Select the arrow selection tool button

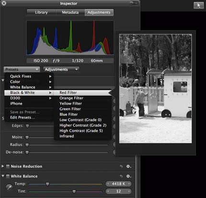tap(199, 5)
